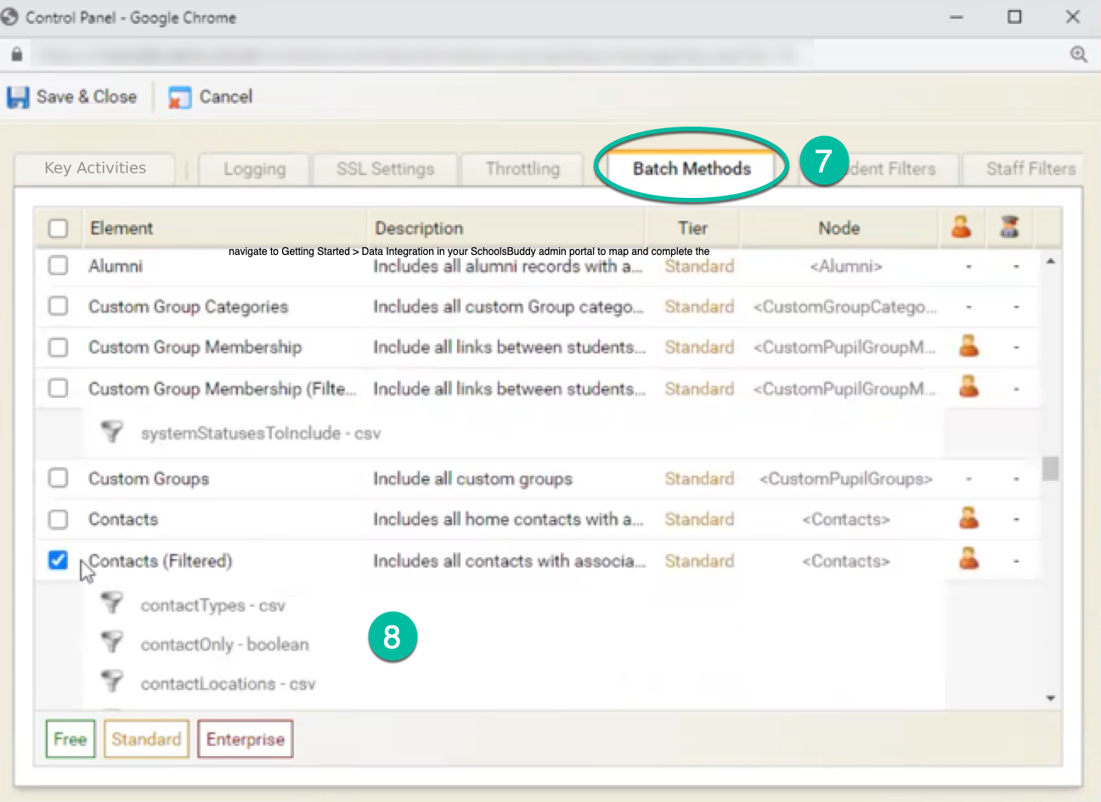The height and width of the screenshot is (802, 1101).
Task: Click the Tier column header
Action: (693, 228)
